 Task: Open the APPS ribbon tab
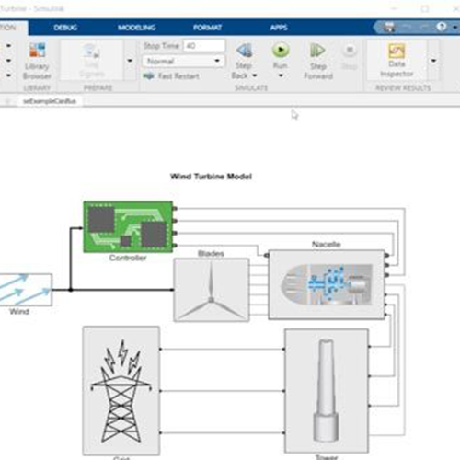pos(279,28)
